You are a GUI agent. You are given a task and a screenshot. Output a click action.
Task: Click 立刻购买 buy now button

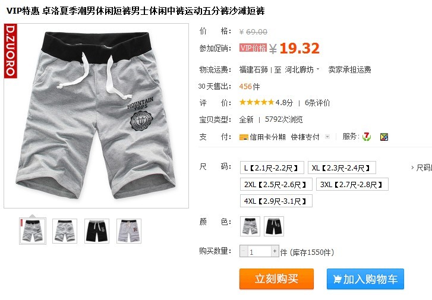click(276, 279)
